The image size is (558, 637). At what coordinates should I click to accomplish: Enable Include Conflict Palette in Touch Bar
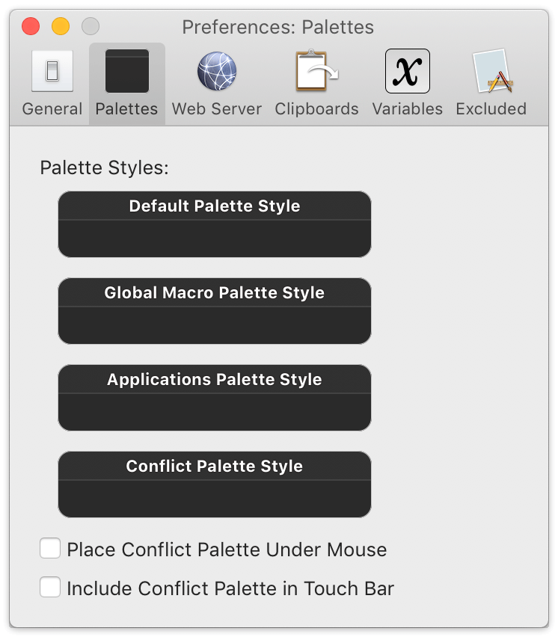pos(50,587)
